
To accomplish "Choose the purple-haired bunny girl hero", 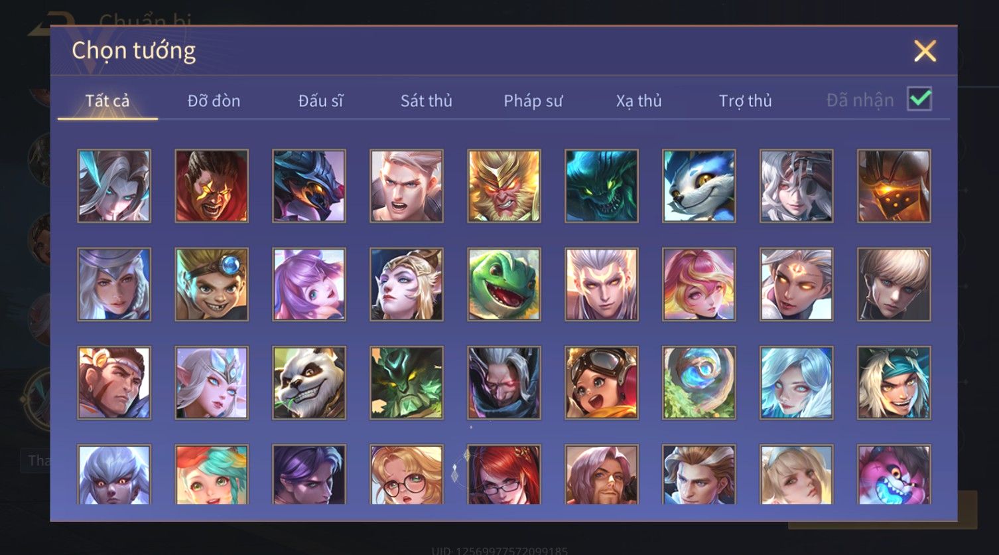I will click(x=309, y=284).
